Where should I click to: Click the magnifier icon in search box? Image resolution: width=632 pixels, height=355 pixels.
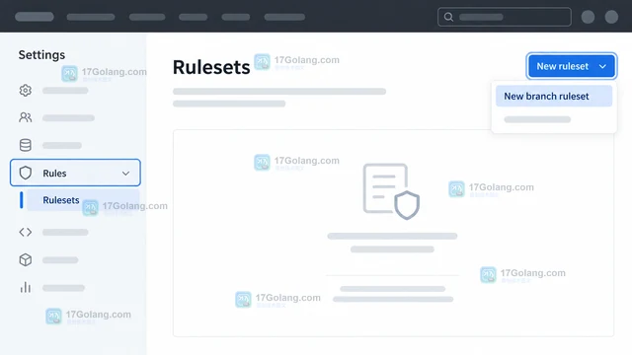tap(448, 17)
